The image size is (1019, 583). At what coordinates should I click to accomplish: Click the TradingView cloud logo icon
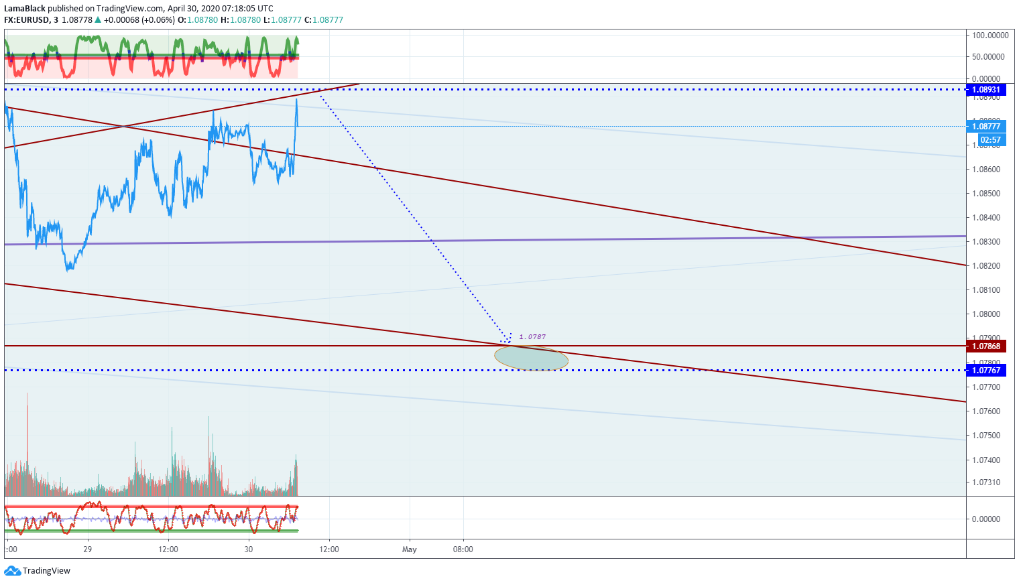(12, 571)
